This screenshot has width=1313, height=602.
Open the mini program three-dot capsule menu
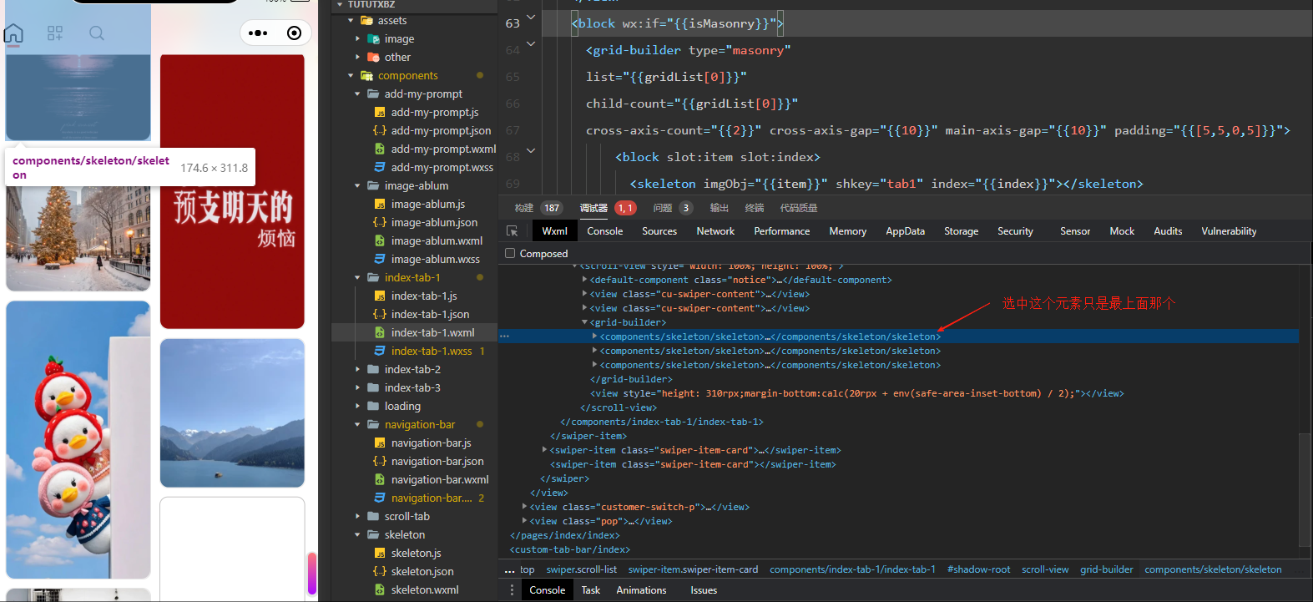pyautogui.click(x=259, y=33)
